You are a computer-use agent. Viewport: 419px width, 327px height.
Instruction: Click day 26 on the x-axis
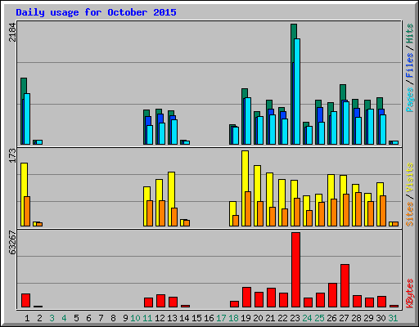[x=331, y=318]
